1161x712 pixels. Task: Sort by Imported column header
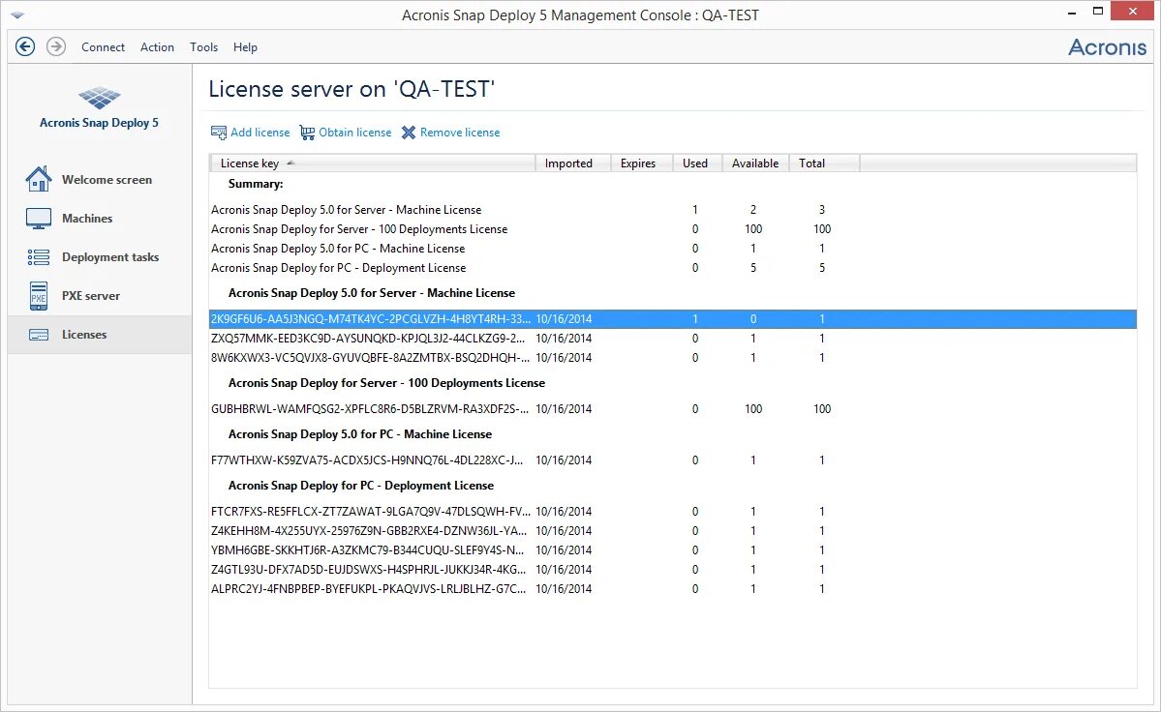coord(573,163)
